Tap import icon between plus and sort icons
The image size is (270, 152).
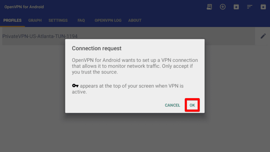click(x=236, y=7)
